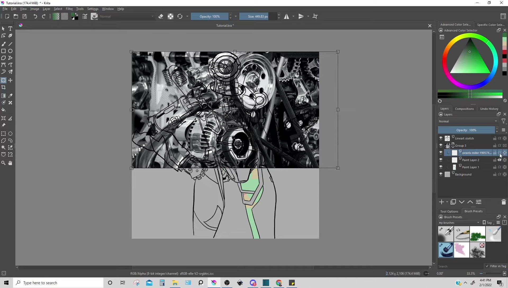Viewport: 508px width, 288px height.
Task: Select the Crop tool
Action: [x=3, y=87]
